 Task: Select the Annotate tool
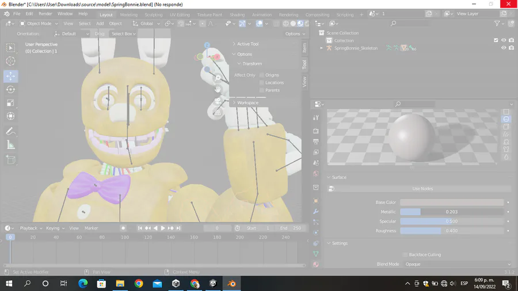click(x=10, y=131)
